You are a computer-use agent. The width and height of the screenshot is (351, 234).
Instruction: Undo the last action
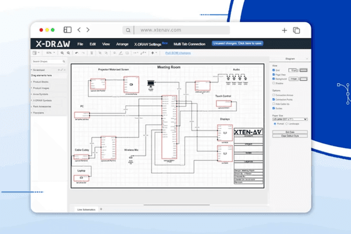tap(77, 53)
